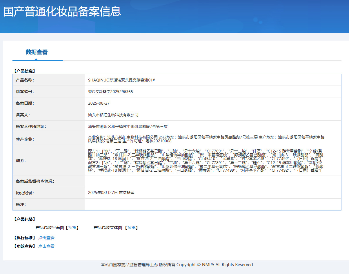Viewport: 349px width, 274px height.
Task: Select address in 备案人住所地址 row
Action: (x=128, y=126)
